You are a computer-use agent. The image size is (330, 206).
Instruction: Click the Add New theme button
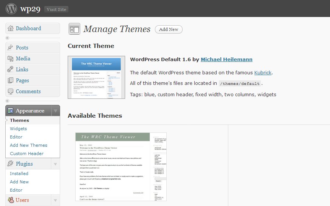pos(169,29)
